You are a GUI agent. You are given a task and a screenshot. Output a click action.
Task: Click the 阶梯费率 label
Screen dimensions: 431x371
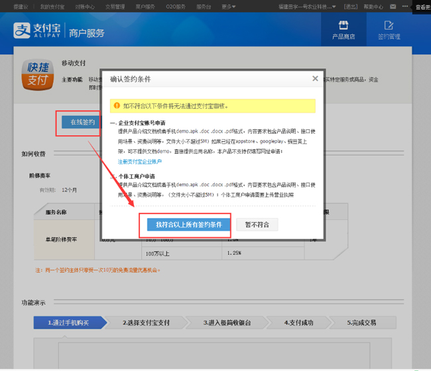point(40,176)
